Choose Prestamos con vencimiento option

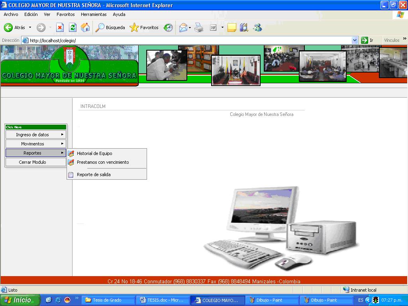pyautogui.click(x=103, y=162)
